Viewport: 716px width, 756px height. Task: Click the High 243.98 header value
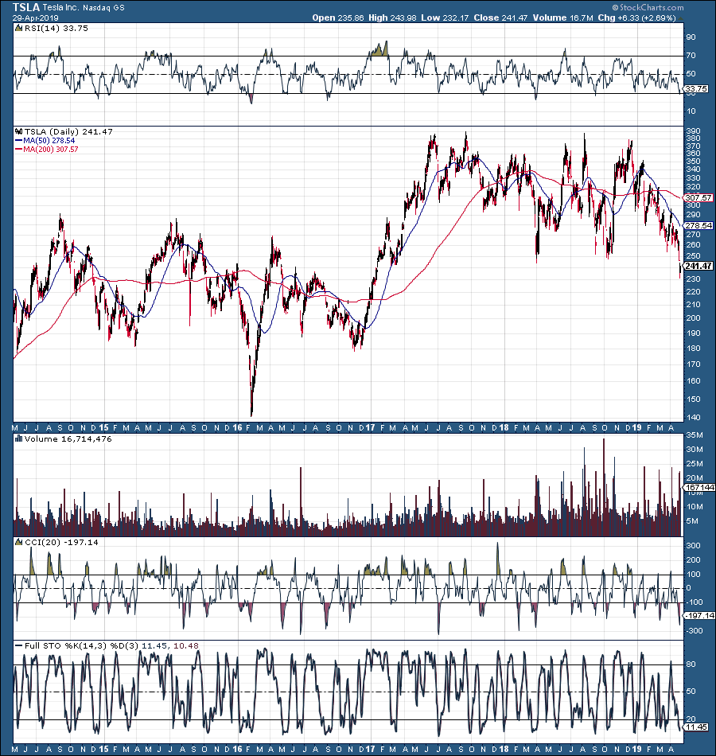(x=393, y=18)
